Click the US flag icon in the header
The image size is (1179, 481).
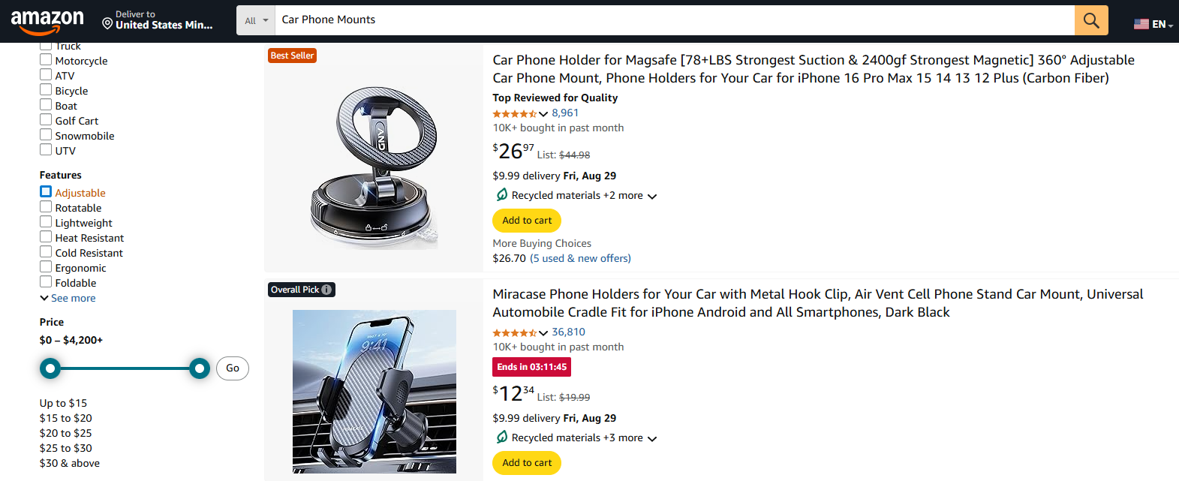[1141, 23]
